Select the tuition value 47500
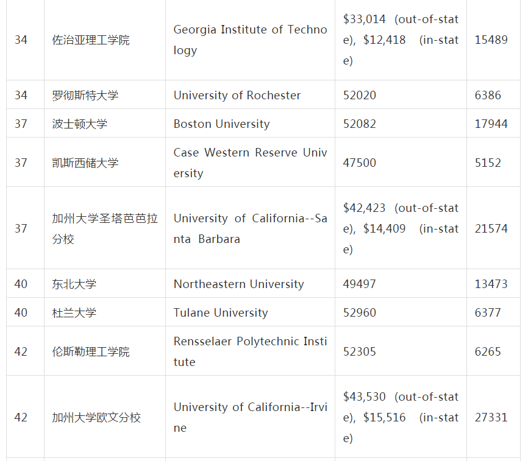This screenshot has width=528, height=461. pyautogui.click(x=360, y=163)
